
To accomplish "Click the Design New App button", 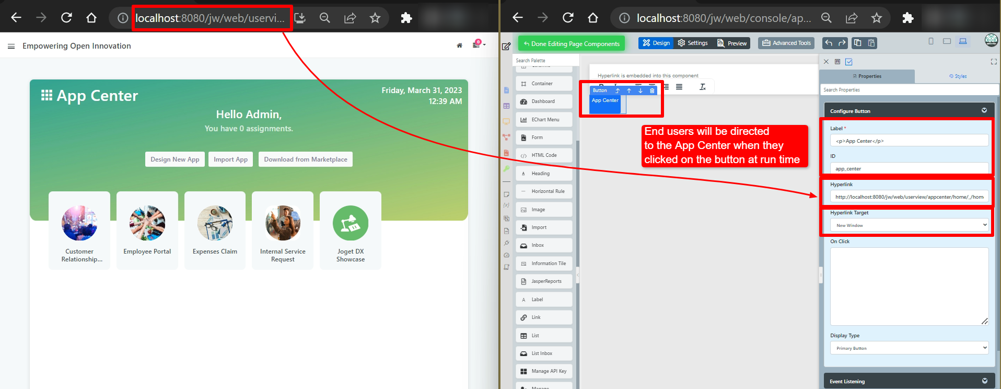I will point(174,159).
